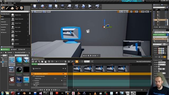Click Sequencer save icon
This screenshot has width=169, height=95.
[33, 61]
